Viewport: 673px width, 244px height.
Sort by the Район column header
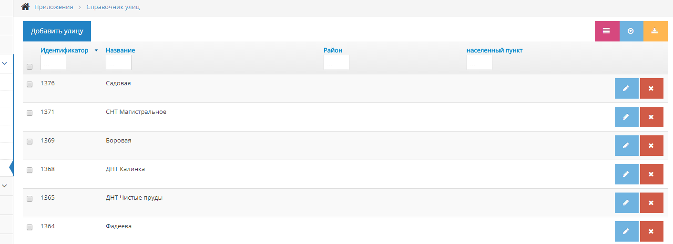[333, 51]
